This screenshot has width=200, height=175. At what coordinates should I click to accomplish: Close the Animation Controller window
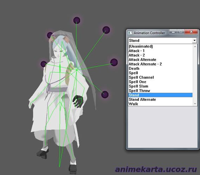pyautogui.click(x=191, y=31)
